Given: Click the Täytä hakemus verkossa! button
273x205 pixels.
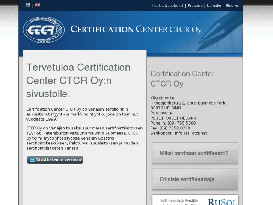Looking at the screenshot, I should (x=55, y=160).
